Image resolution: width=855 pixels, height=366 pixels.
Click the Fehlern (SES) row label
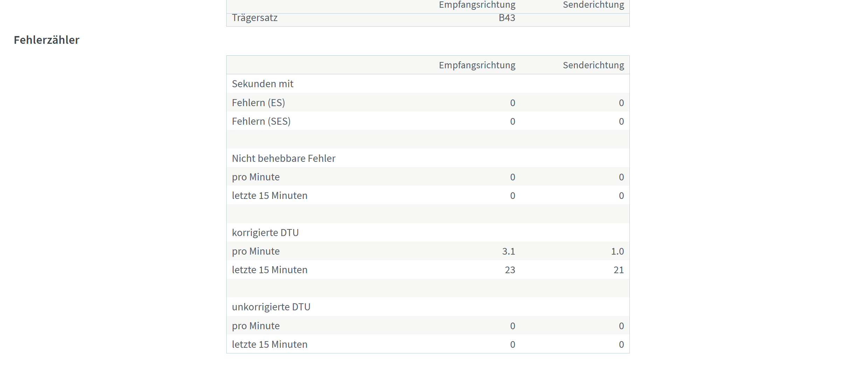point(261,121)
